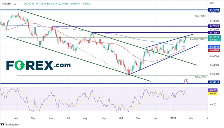The width and height of the screenshot is (224, 128).
Task: Click the countdown timer 02:55:13
Action: pos(215,40)
